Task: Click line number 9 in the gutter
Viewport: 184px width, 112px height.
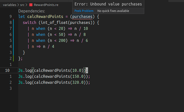Action: coord(10,17)
